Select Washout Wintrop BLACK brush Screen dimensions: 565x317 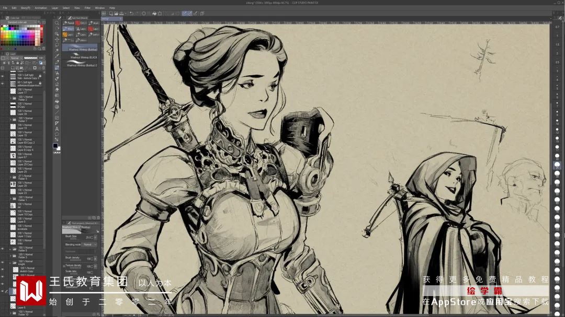tap(80, 56)
